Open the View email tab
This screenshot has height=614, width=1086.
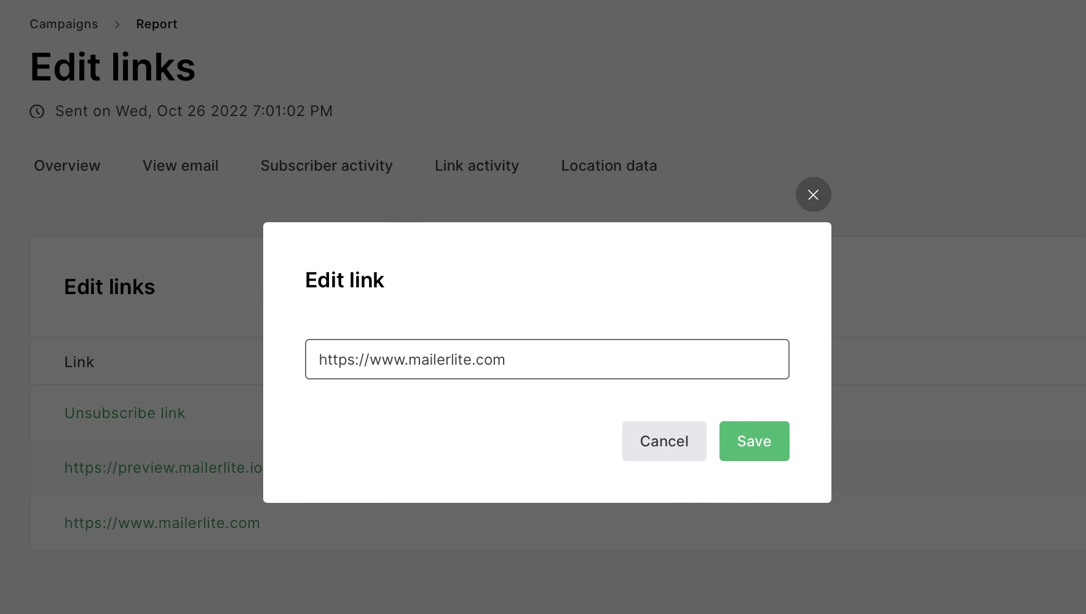pyautogui.click(x=180, y=166)
